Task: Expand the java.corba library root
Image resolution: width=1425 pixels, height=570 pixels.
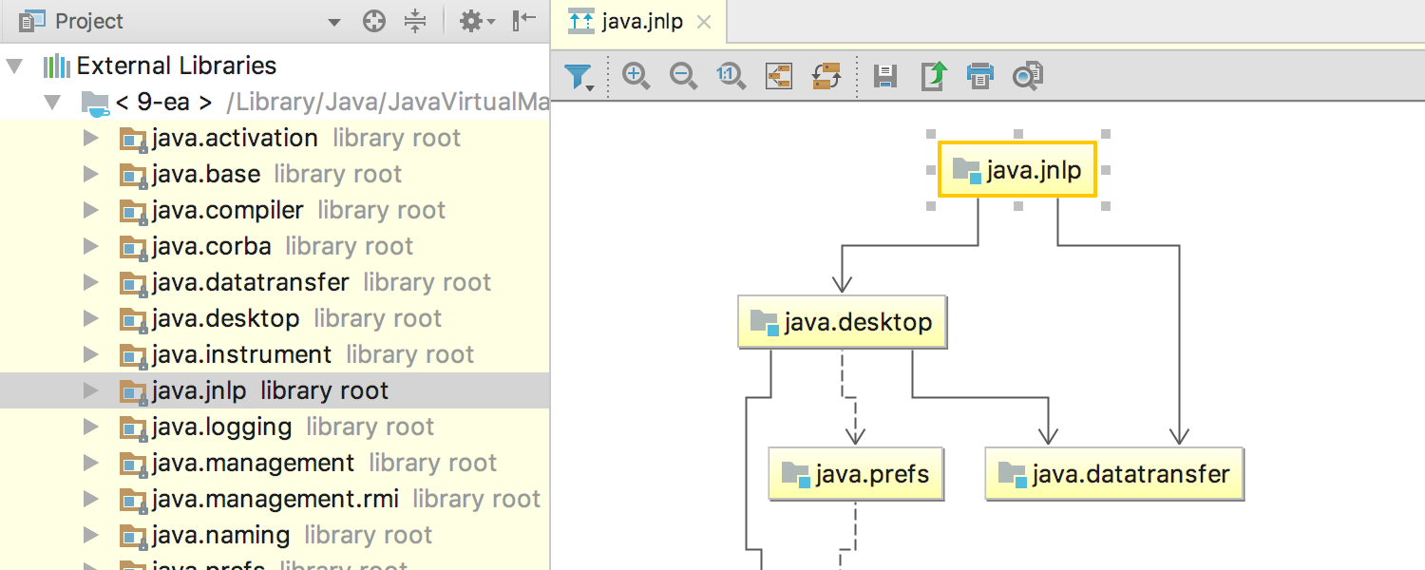Action: click(x=91, y=247)
